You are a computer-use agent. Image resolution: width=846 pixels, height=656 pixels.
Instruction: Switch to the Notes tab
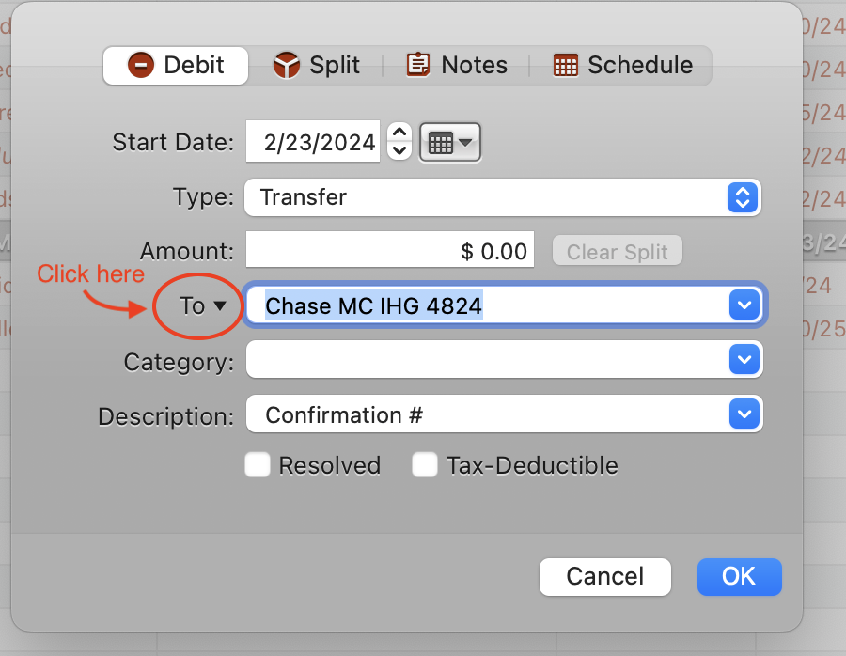point(457,65)
